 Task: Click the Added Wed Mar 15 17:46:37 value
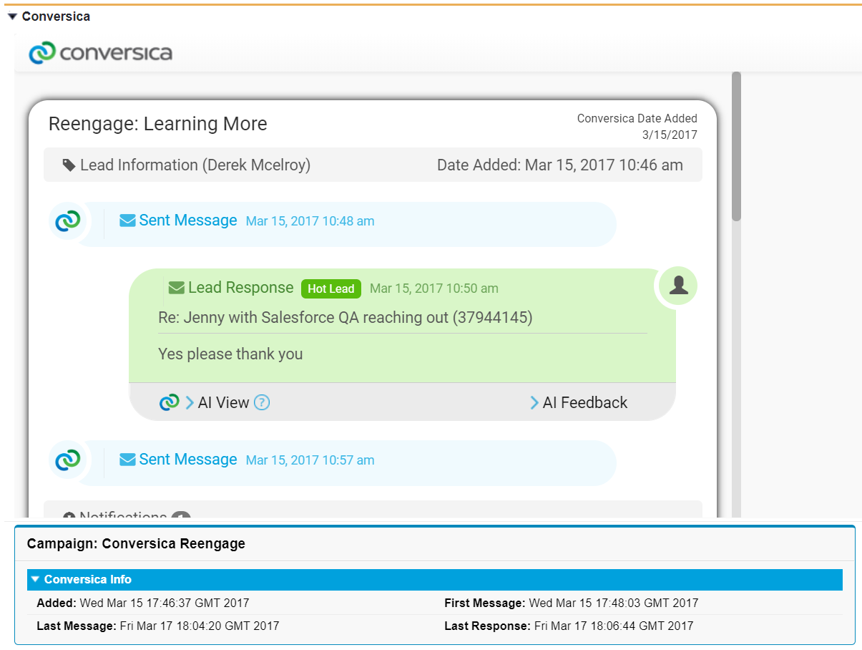[165, 603]
